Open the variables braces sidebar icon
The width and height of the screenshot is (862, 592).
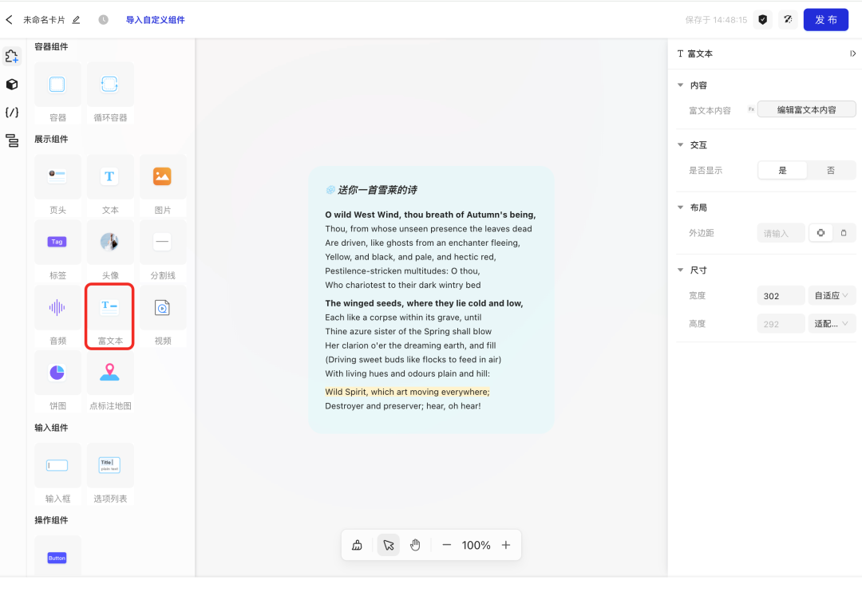pos(11,112)
